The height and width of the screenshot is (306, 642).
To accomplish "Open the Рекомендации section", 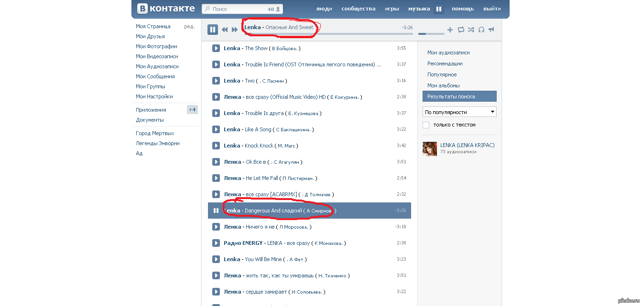I will 445,63.
